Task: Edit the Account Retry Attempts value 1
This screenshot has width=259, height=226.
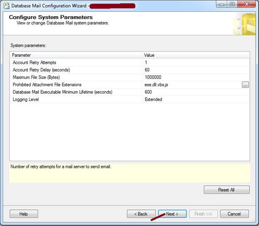Action: (x=196, y=62)
